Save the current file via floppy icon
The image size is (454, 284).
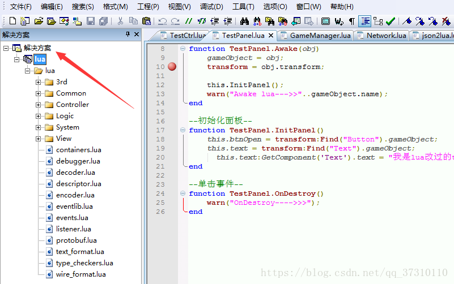pos(91,21)
